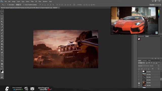Viewport: 162px width, 91px height.
Task: Hide the lowest fully visible Griz Arts layer
Action: [139, 85]
